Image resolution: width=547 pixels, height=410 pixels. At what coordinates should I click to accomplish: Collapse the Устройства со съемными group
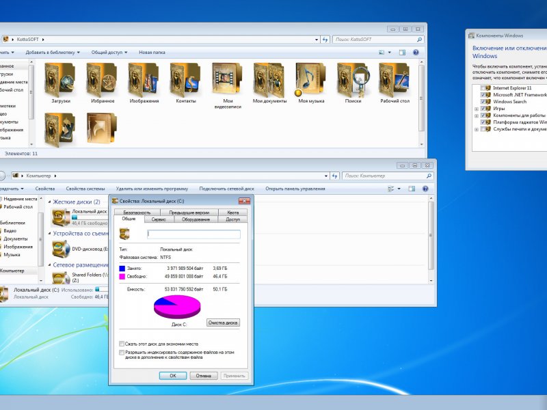(49, 234)
